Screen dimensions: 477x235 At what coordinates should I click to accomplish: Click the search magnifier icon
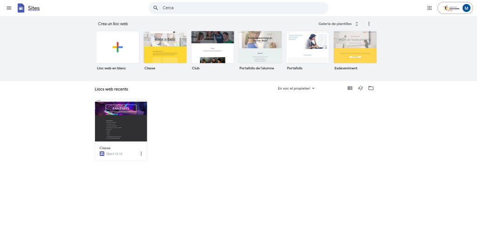coord(156,8)
